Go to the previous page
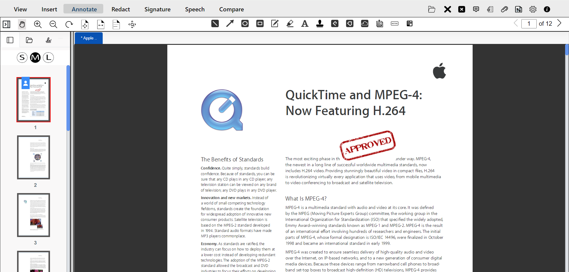Viewport: 569px width, 272px height. pyautogui.click(x=516, y=23)
